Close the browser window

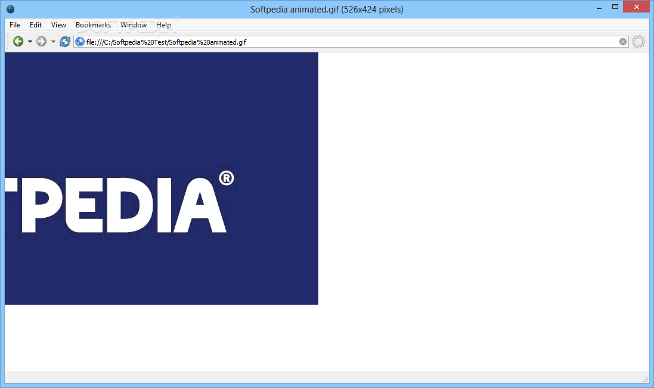637,7
